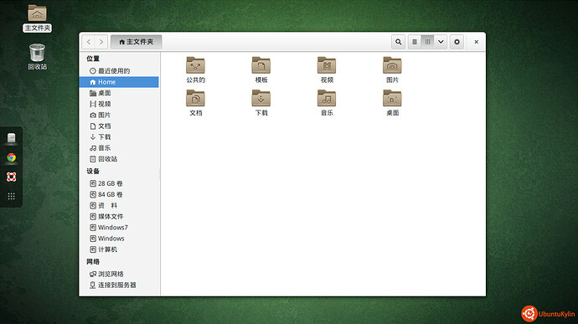Select 桌面 in the sidebar
This screenshot has width=578, height=324.
[119, 93]
